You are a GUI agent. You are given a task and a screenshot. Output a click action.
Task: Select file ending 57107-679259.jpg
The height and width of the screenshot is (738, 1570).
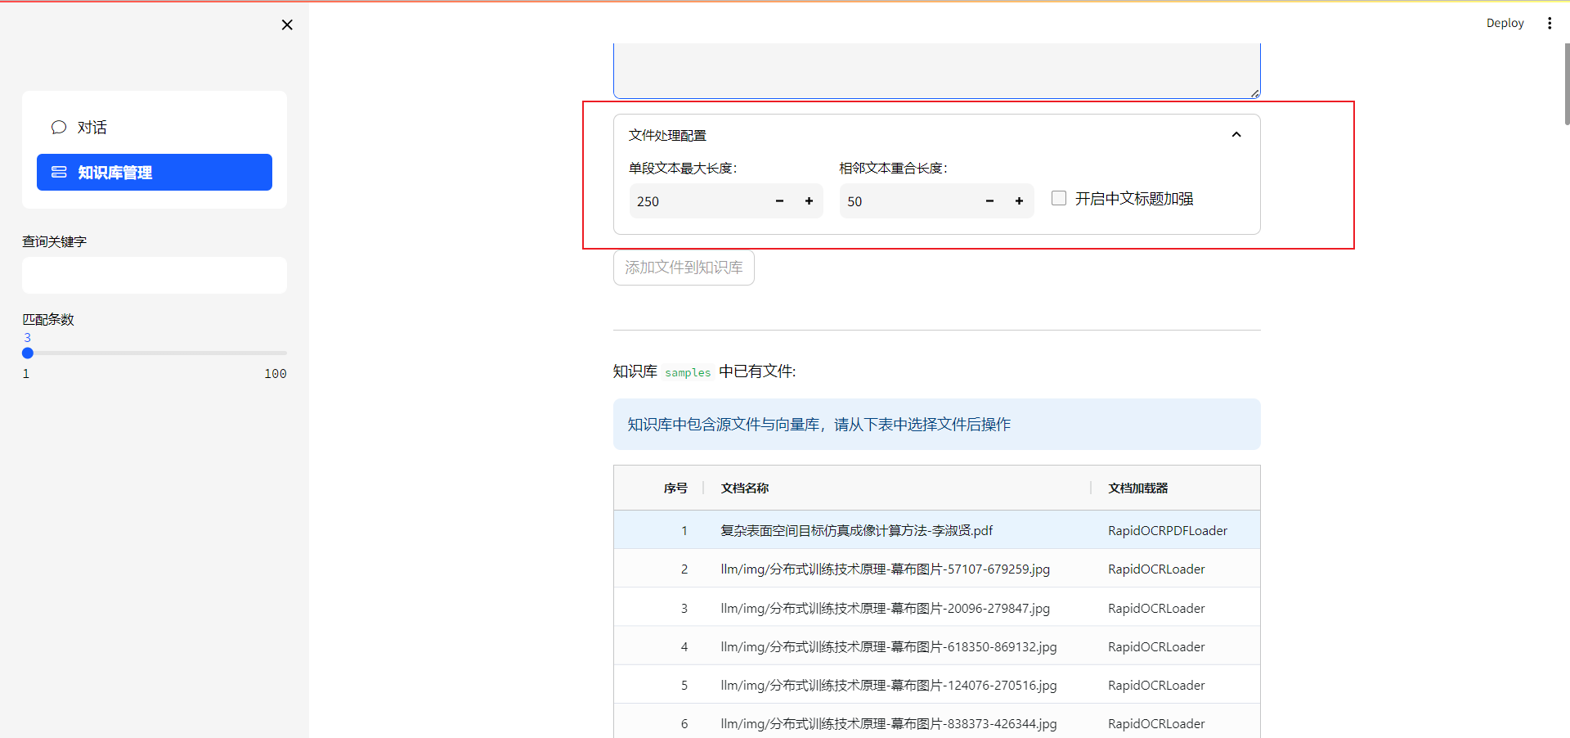(x=885, y=569)
